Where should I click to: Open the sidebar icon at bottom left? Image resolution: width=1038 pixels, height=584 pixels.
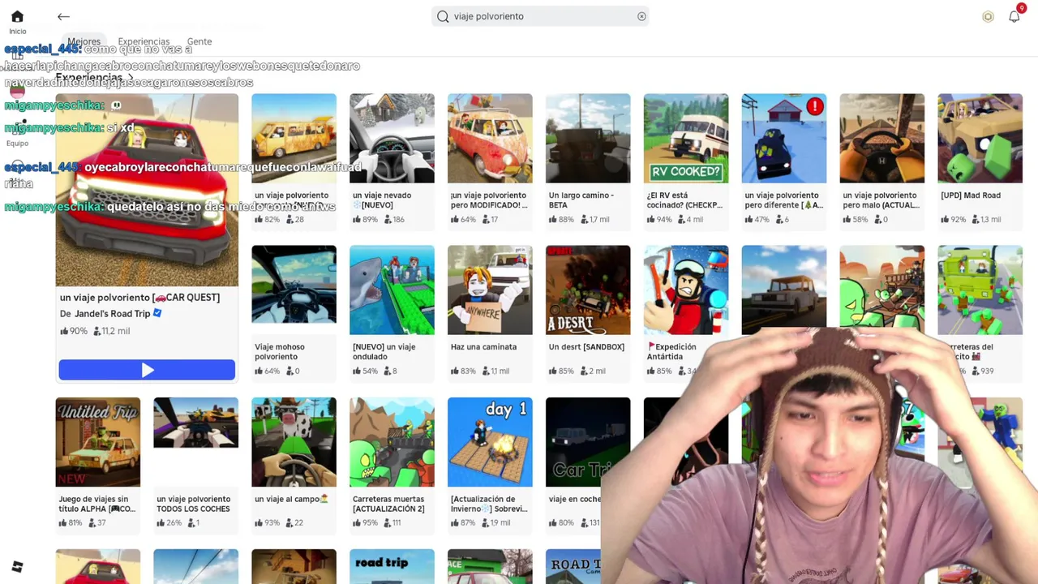[x=17, y=567]
